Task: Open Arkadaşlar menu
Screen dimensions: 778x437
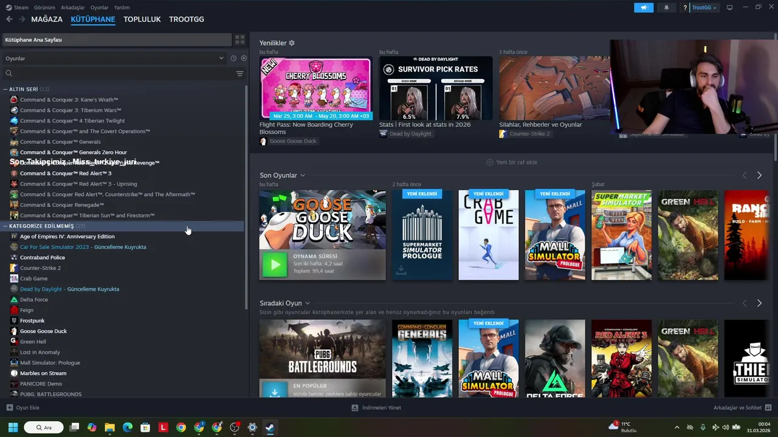Action: tap(73, 7)
